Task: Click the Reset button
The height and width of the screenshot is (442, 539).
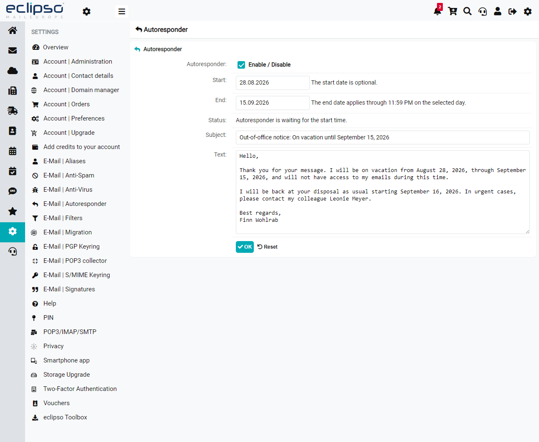Action: tap(268, 247)
